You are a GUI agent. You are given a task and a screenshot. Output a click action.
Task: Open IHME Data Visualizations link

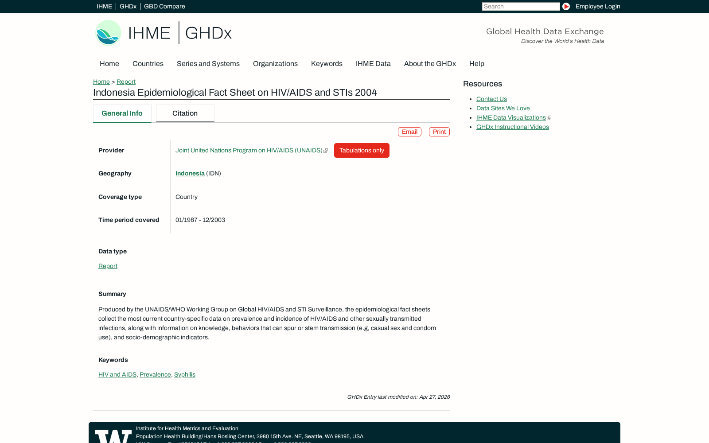click(511, 117)
